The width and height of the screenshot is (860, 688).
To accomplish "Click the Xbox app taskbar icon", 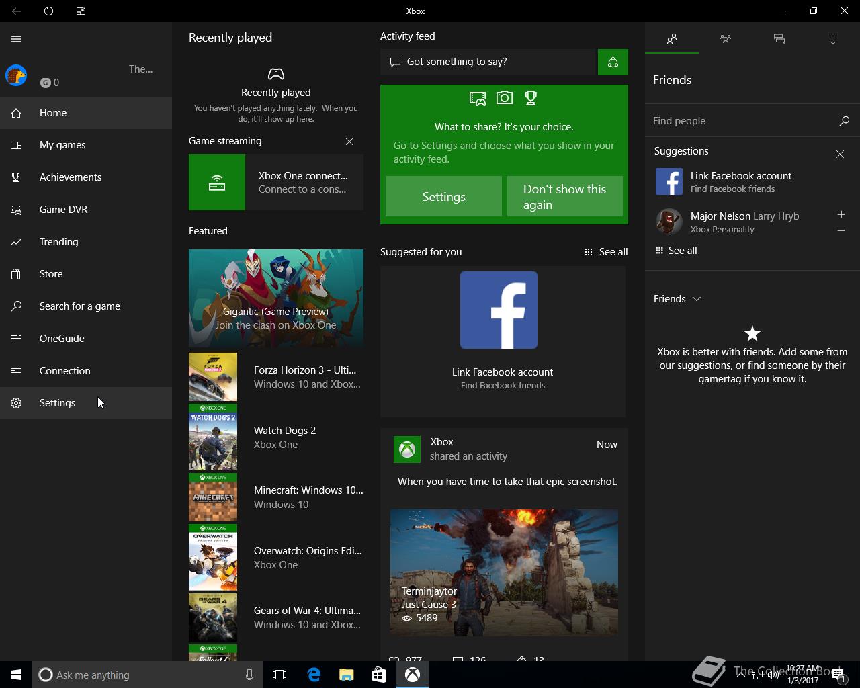I will point(412,675).
